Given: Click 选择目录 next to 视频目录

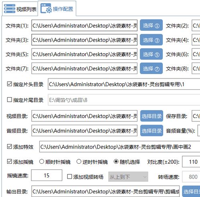Looking at the screenshot, I should tap(152, 116).
